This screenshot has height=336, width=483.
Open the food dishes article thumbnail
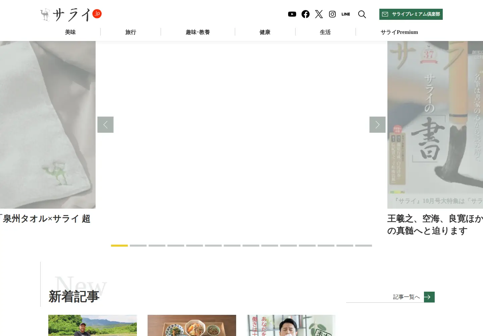coord(192,325)
